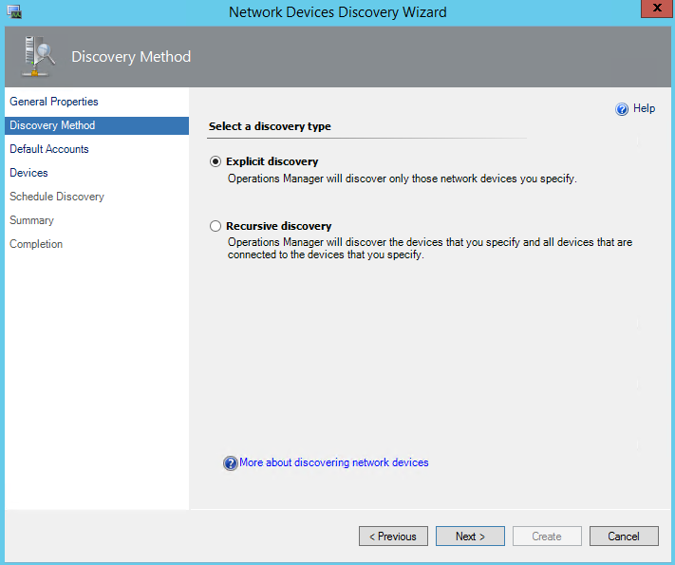
Task: Click the wizard window icon in title bar
Action: (13, 12)
